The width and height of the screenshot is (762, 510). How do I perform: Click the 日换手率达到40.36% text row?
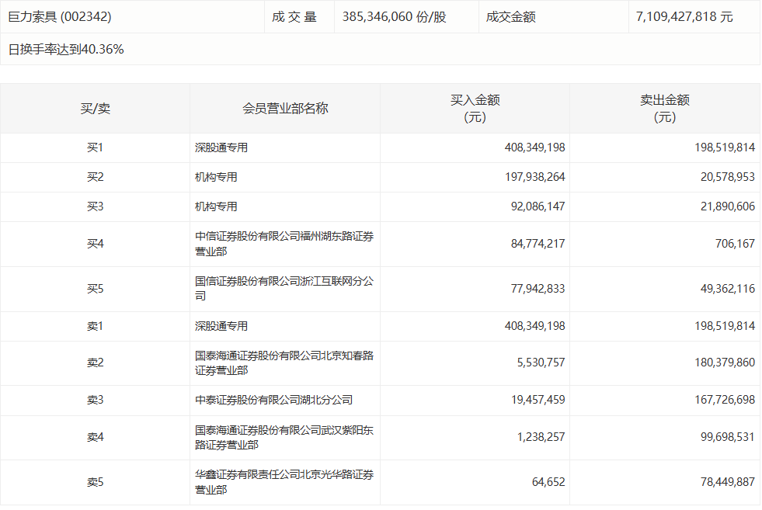(66, 50)
